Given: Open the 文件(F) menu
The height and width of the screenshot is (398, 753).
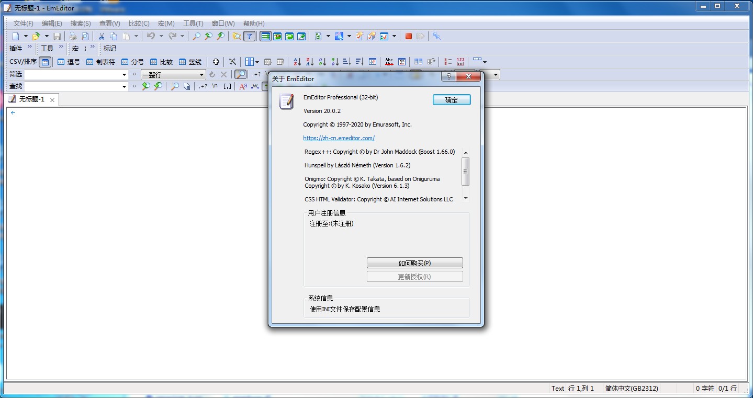Looking at the screenshot, I should 24,24.
